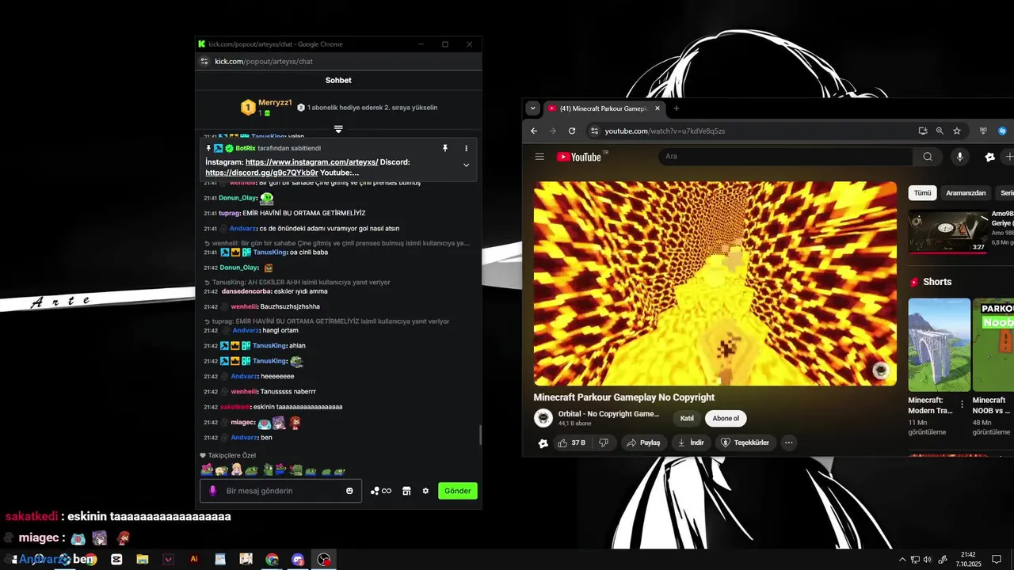Open the Instagram arteyxs link
Screen dimensions: 1014x570
311,161
